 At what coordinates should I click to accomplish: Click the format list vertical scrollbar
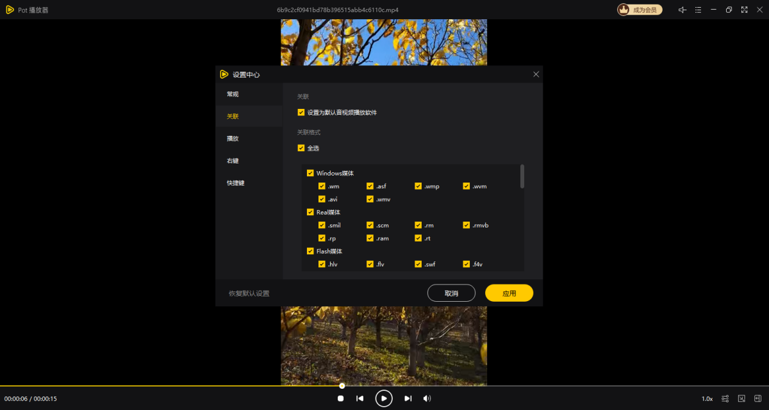click(x=522, y=177)
